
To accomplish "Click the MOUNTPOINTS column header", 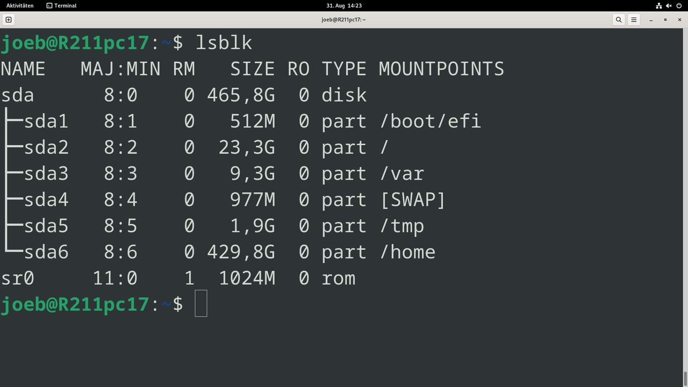I will pos(441,69).
